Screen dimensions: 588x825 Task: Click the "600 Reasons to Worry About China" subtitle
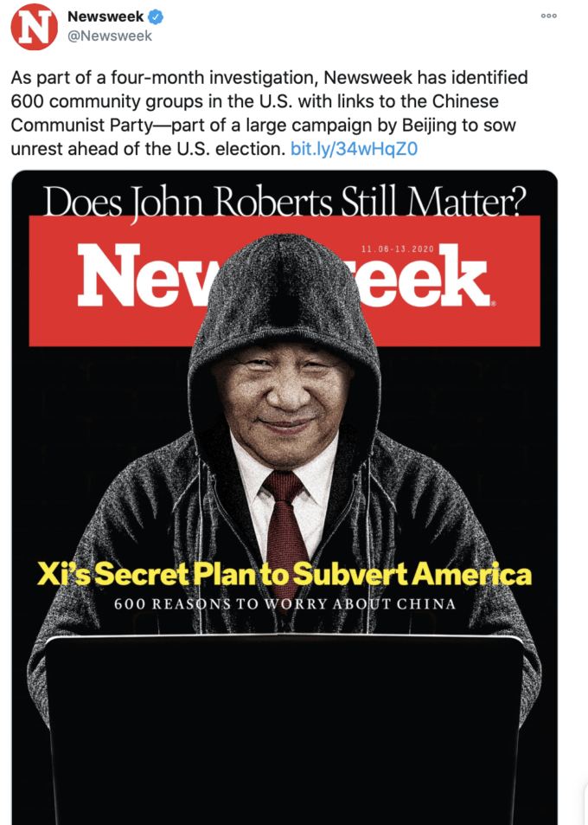coord(284,603)
